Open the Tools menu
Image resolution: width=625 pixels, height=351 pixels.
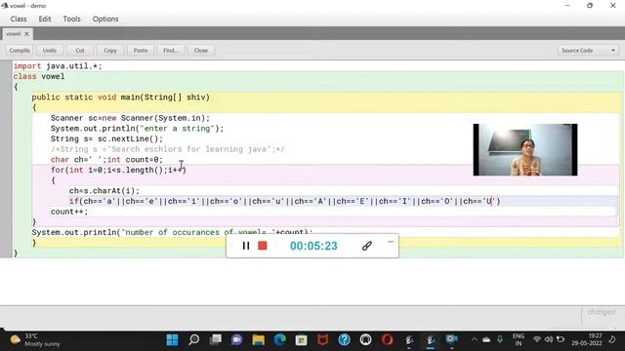71,19
